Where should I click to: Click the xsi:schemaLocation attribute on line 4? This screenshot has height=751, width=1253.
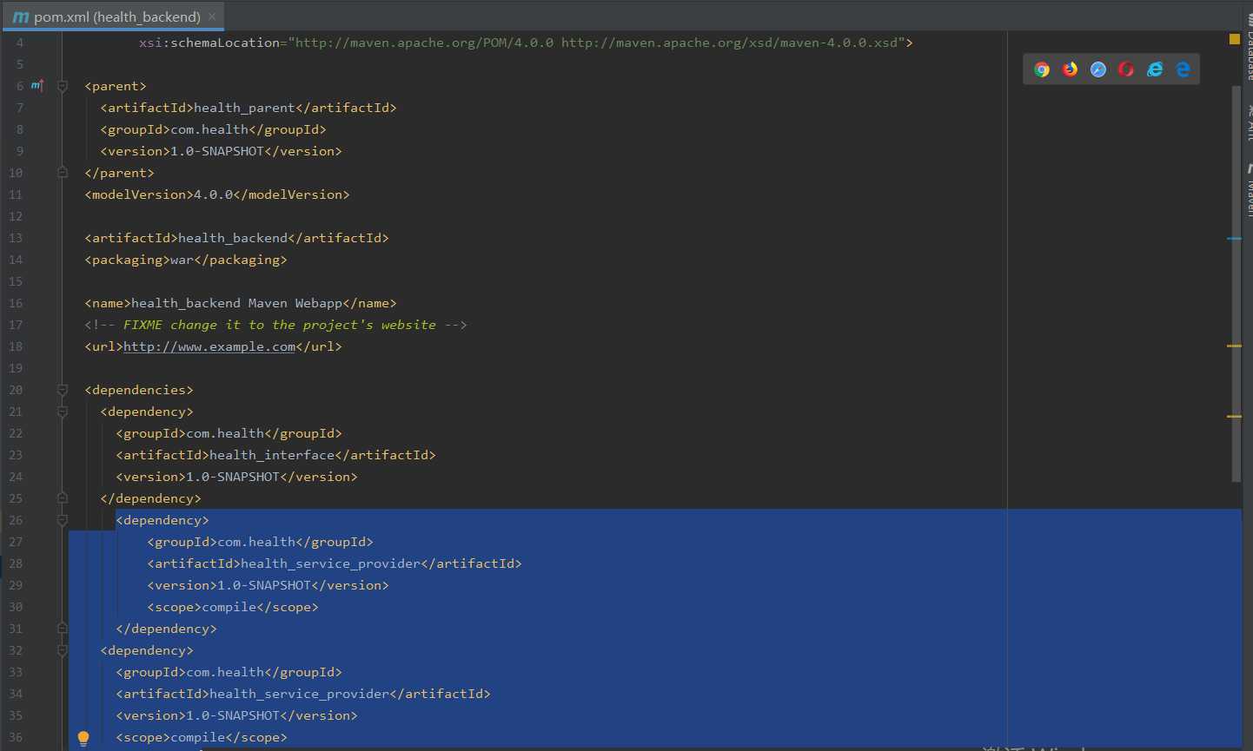[x=209, y=43]
